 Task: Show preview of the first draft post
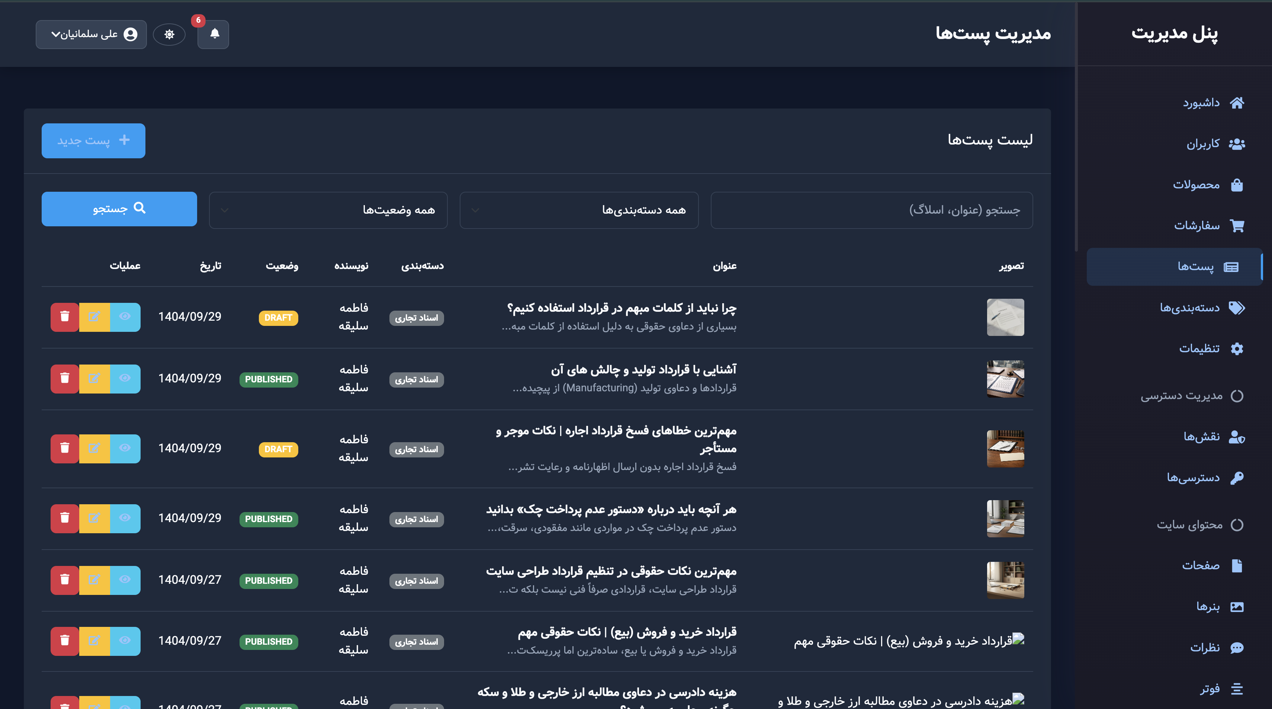(125, 317)
